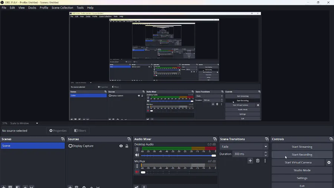Click the Desktop Audio volume slider

[179, 155]
